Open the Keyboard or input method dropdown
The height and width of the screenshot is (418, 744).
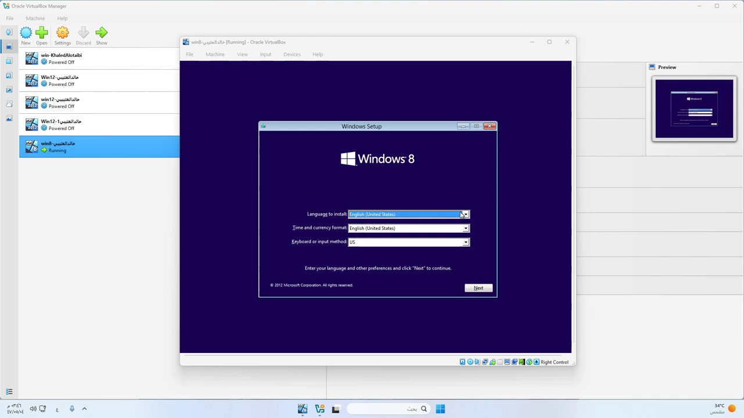466,242
